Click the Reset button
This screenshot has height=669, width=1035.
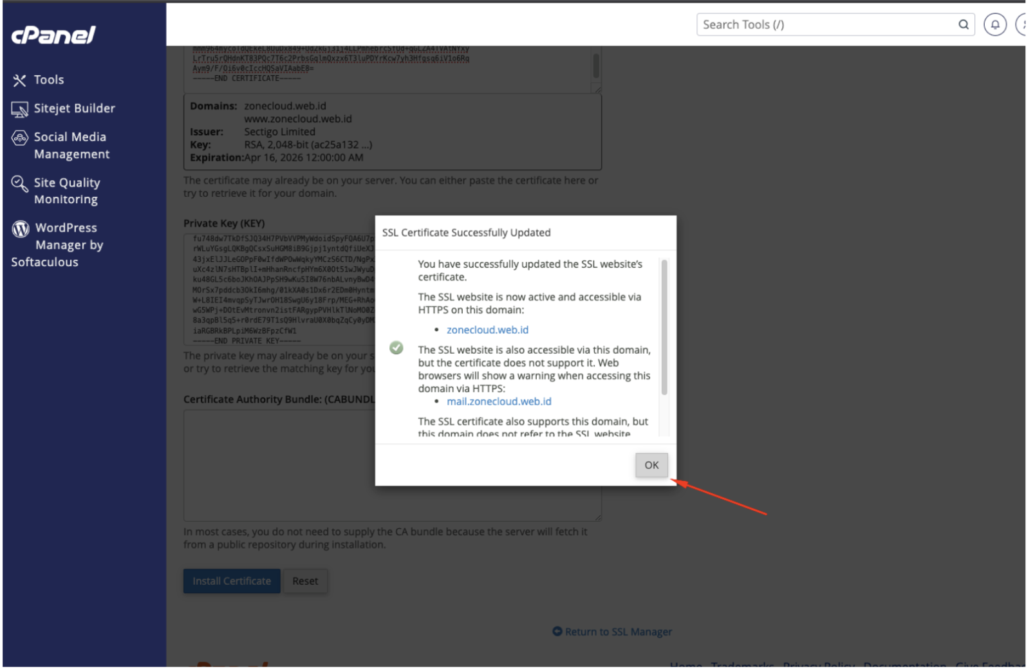point(305,581)
